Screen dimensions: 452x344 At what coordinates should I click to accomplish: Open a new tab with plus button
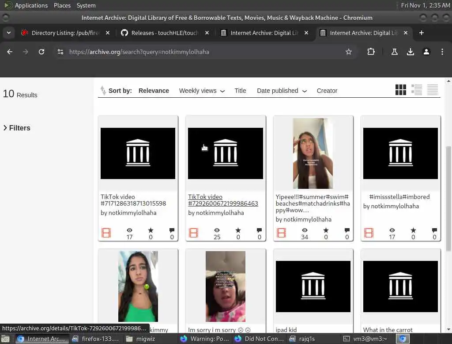[421, 33]
